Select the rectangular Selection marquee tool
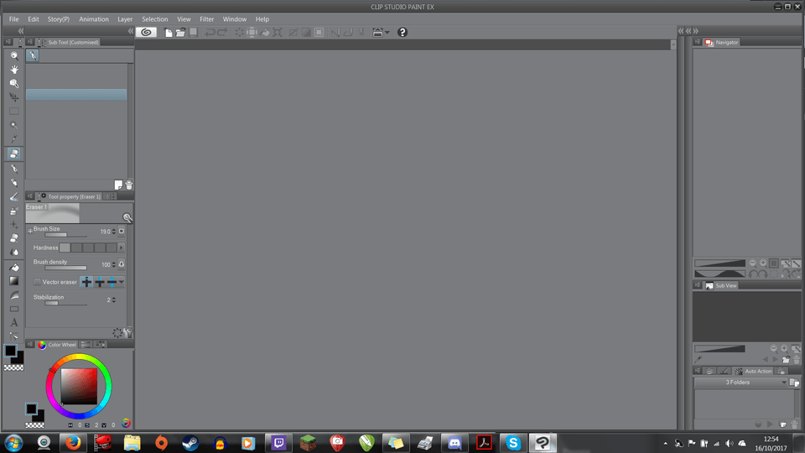This screenshot has width=805, height=453. click(14, 111)
